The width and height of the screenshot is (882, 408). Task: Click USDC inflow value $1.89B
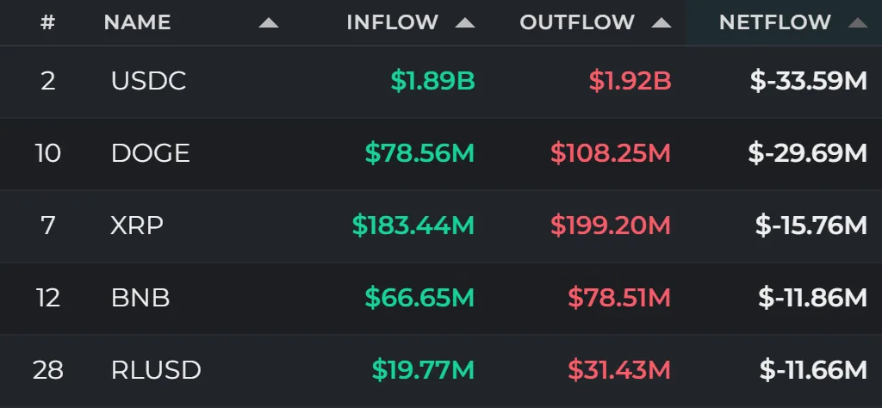pyautogui.click(x=432, y=81)
